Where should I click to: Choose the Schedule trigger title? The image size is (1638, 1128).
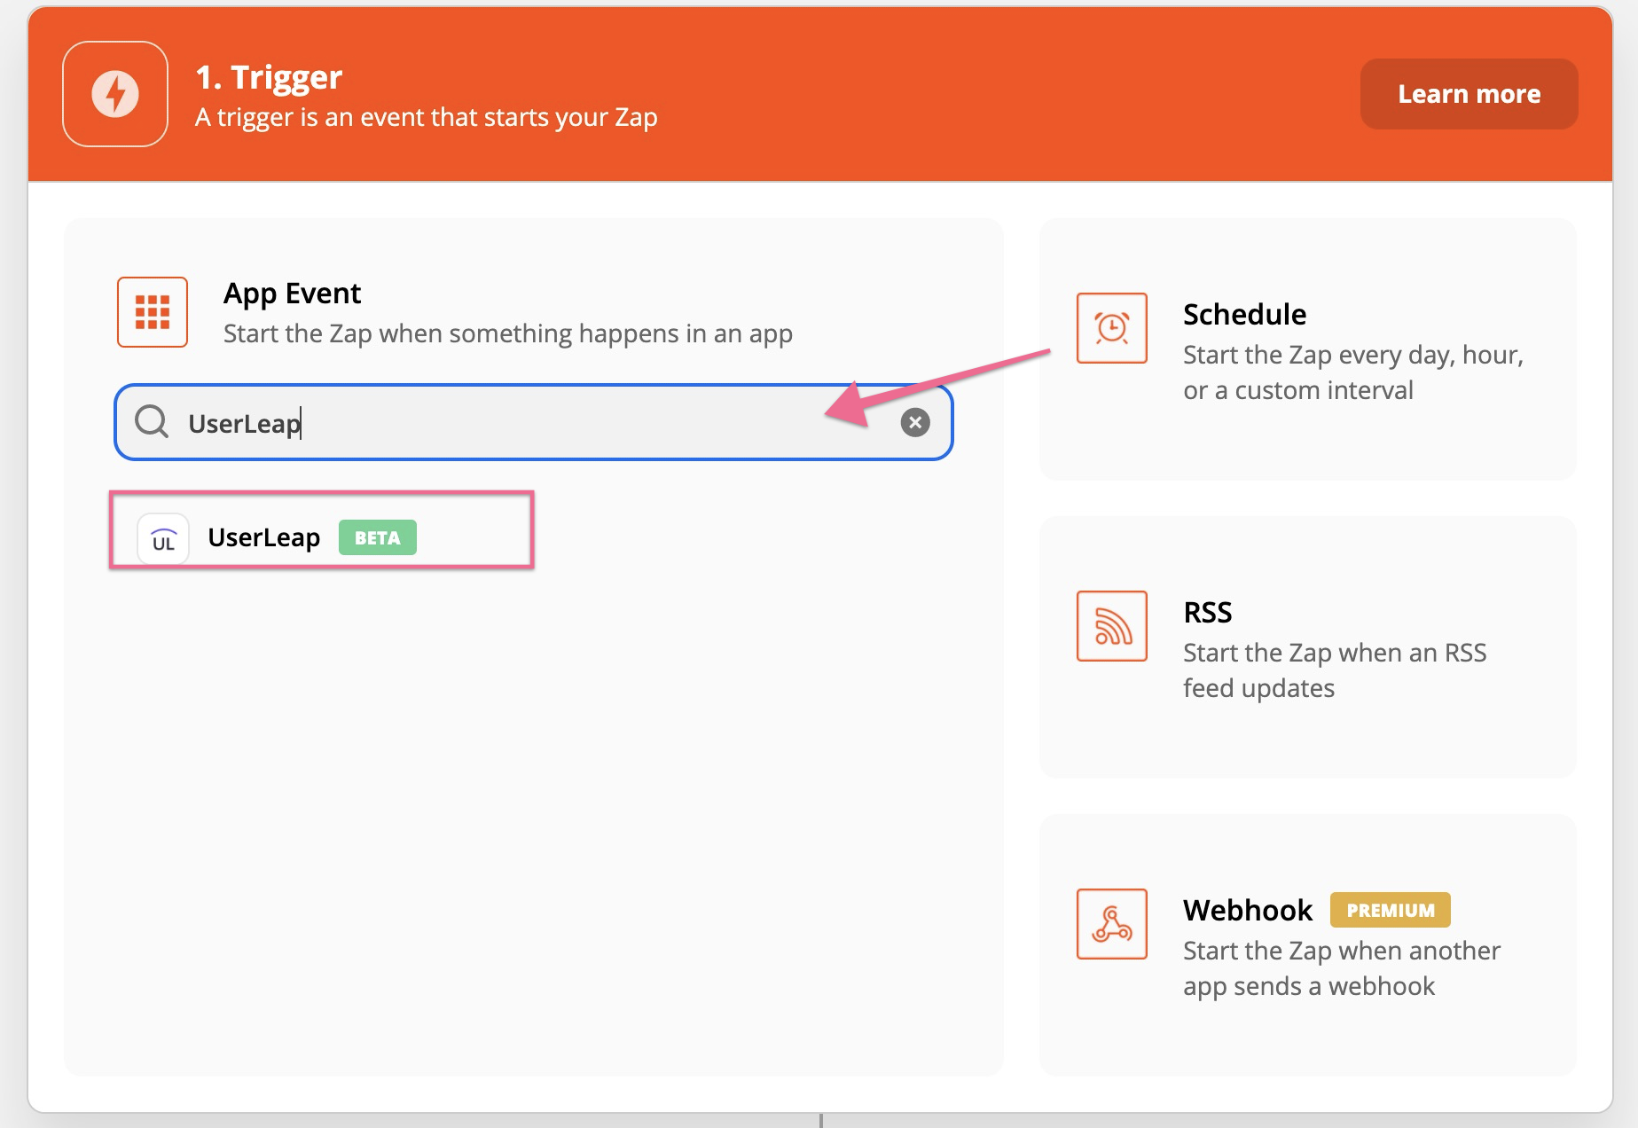pos(1244,314)
